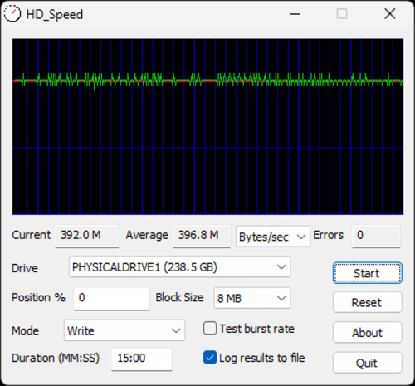
Task: Start the drive speed test
Action: [x=368, y=273]
